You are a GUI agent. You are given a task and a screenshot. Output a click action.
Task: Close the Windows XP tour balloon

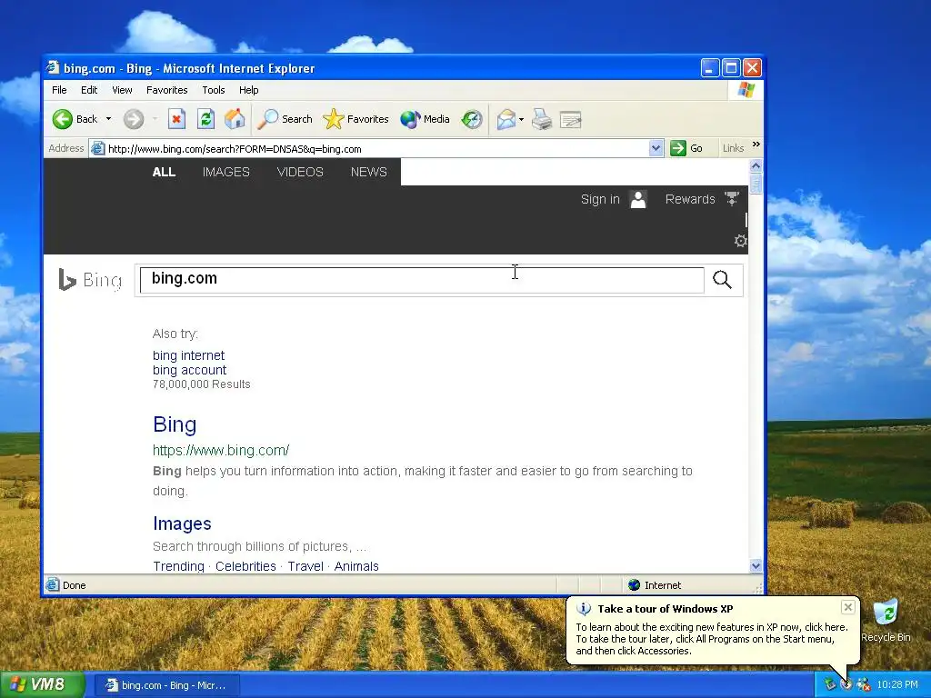[848, 607]
